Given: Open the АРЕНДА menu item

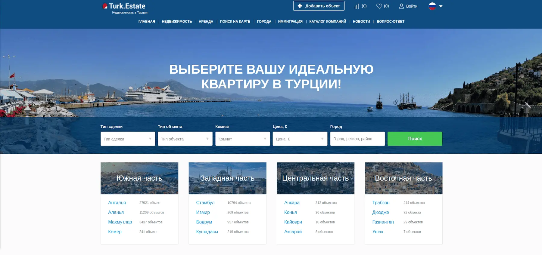Looking at the screenshot, I should (206, 22).
